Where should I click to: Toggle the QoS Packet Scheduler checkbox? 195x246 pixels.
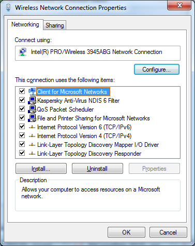pos(22,108)
